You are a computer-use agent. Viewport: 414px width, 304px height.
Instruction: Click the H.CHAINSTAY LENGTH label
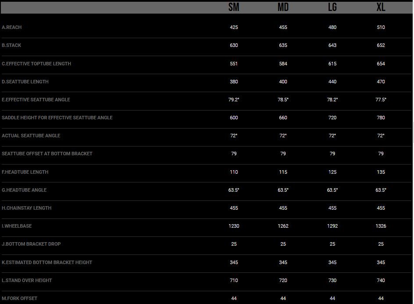coord(26,208)
